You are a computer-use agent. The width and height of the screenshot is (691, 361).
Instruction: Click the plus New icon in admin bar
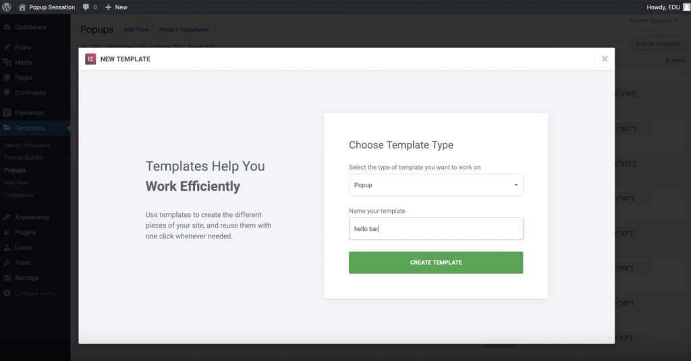[108, 7]
